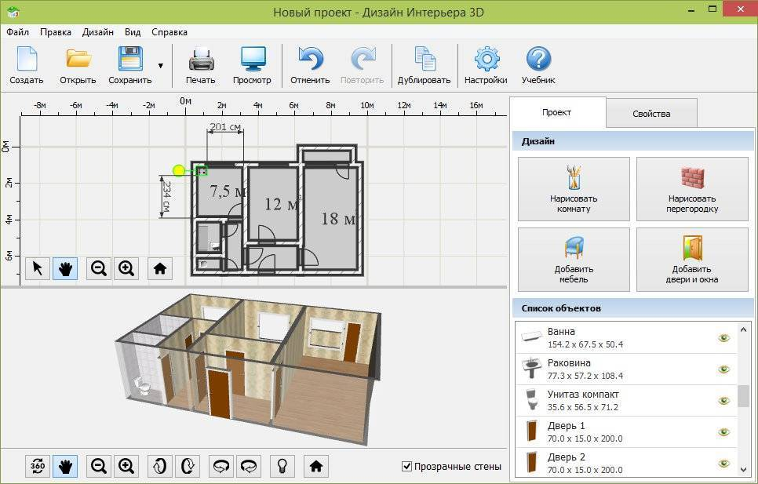Click the object list scrollbar thumb
The image size is (758, 484).
click(744, 396)
